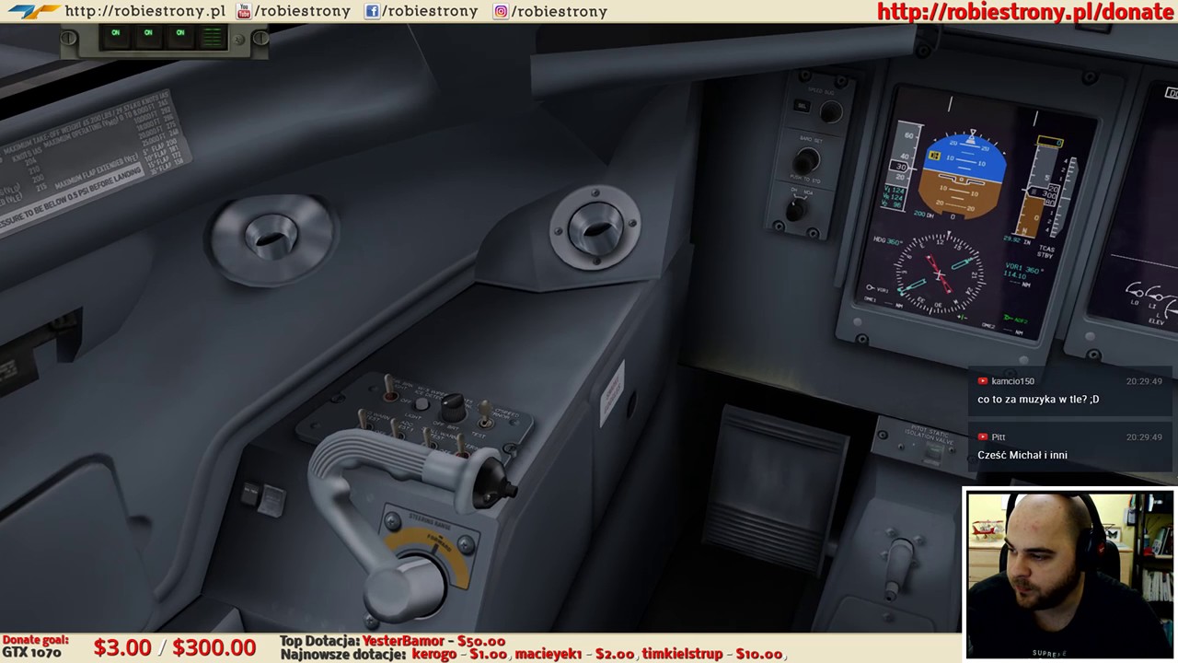This screenshot has height=663, width=1178.
Task: Click recent donation timkielstrup - $10.00
Action: [x=712, y=654]
